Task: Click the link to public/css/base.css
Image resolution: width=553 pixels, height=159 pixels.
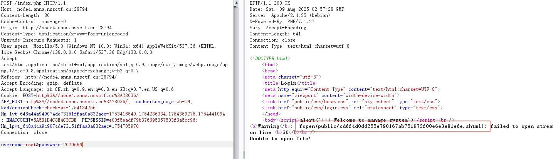Action: pyautogui.click(x=350, y=102)
